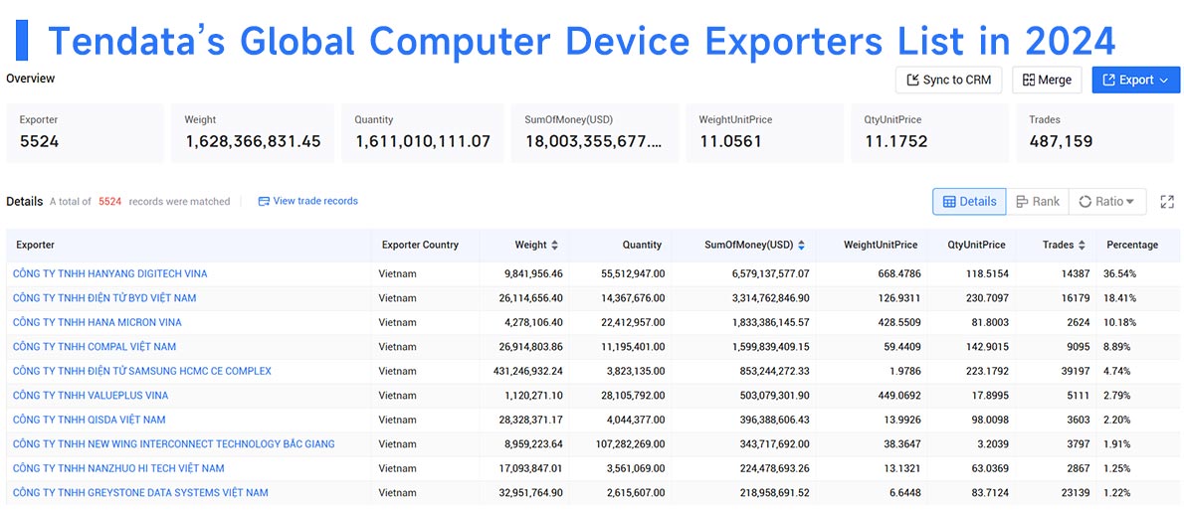1184x512 pixels.
Task: Select the Quantity 1,611,010,111.07 summary card
Action: tap(422, 132)
